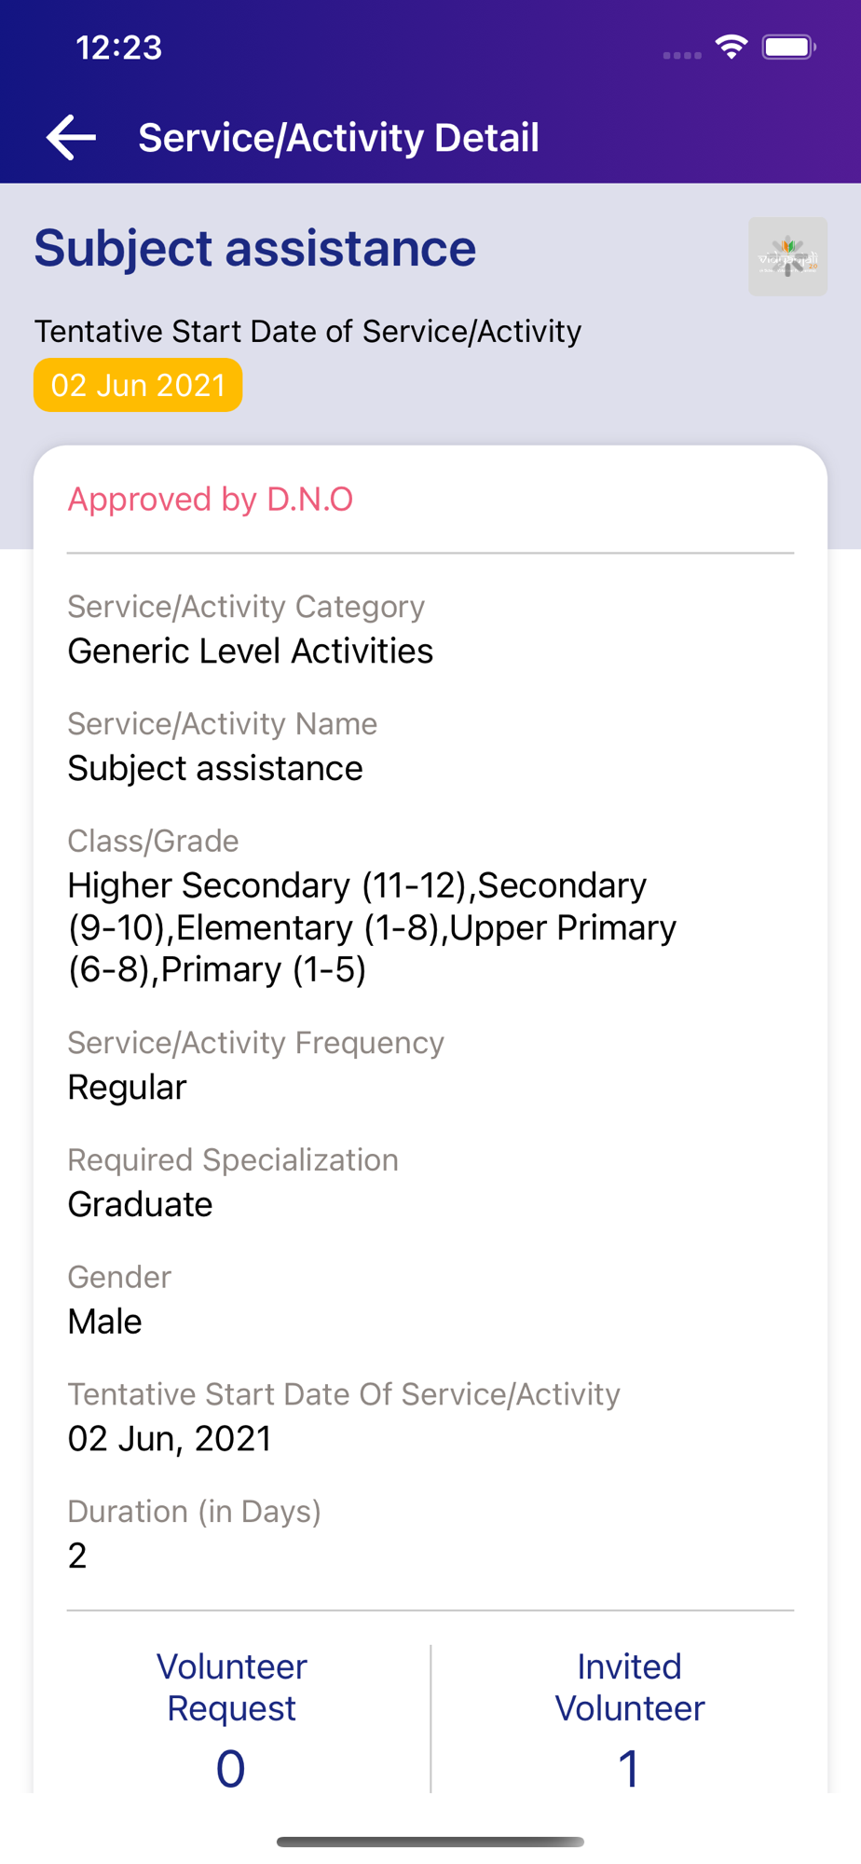Open the Invited Volunteer section
Viewport: 861px width, 1864px height.
point(630,1687)
